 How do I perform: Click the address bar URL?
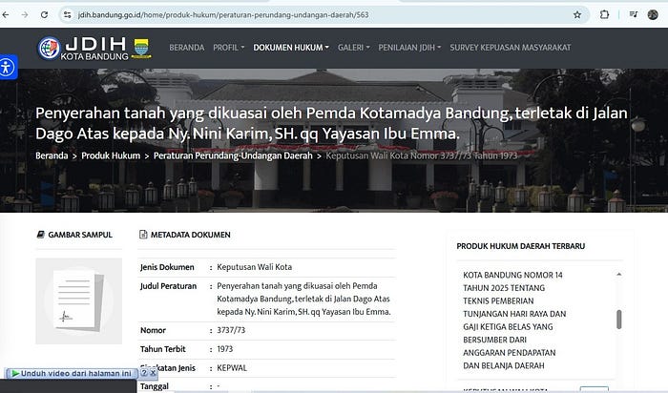pos(223,15)
